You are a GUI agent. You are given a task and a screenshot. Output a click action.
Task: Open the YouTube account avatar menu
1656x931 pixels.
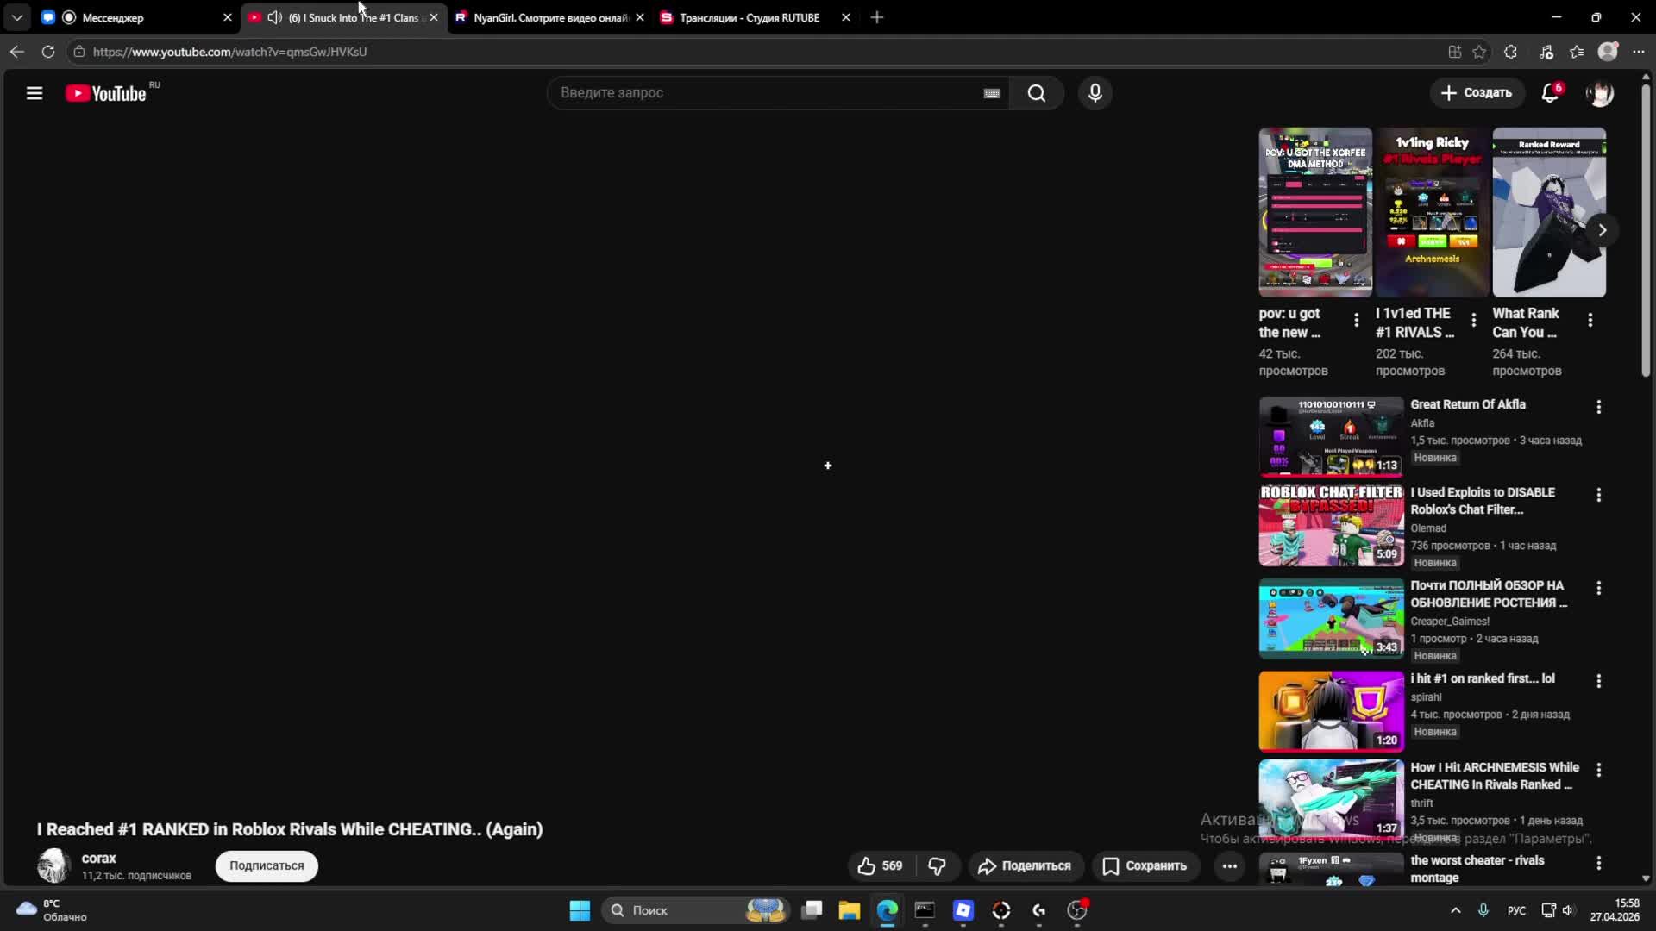pos(1599,93)
